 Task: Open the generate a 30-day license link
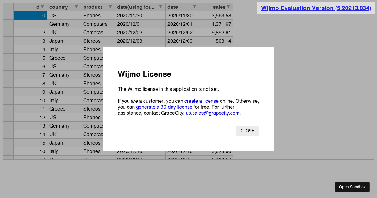click(164, 107)
